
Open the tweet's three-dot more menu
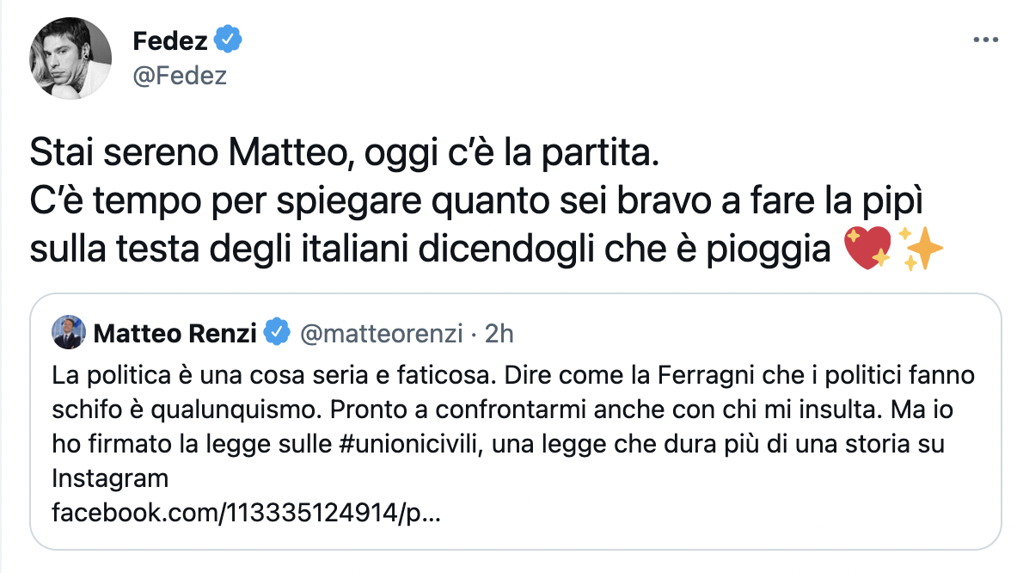click(x=985, y=40)
